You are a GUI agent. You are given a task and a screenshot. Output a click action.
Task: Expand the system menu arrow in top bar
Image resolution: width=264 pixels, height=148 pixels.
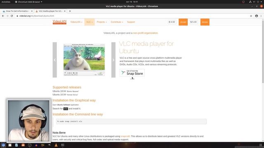point(261,2)
